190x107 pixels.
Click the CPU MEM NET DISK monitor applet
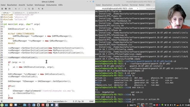(145, 105)
